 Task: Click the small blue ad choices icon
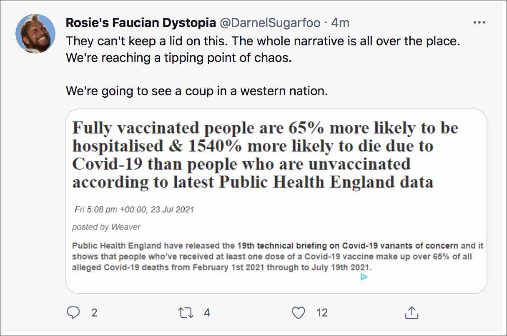tap(364, 277)
